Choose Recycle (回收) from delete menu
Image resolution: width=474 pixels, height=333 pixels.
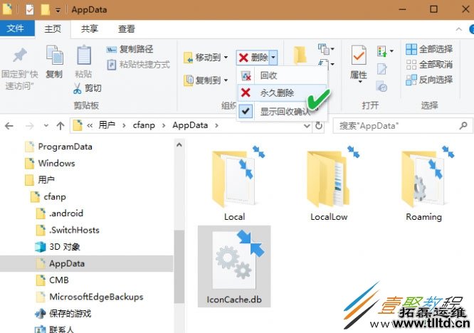[282, 75]
